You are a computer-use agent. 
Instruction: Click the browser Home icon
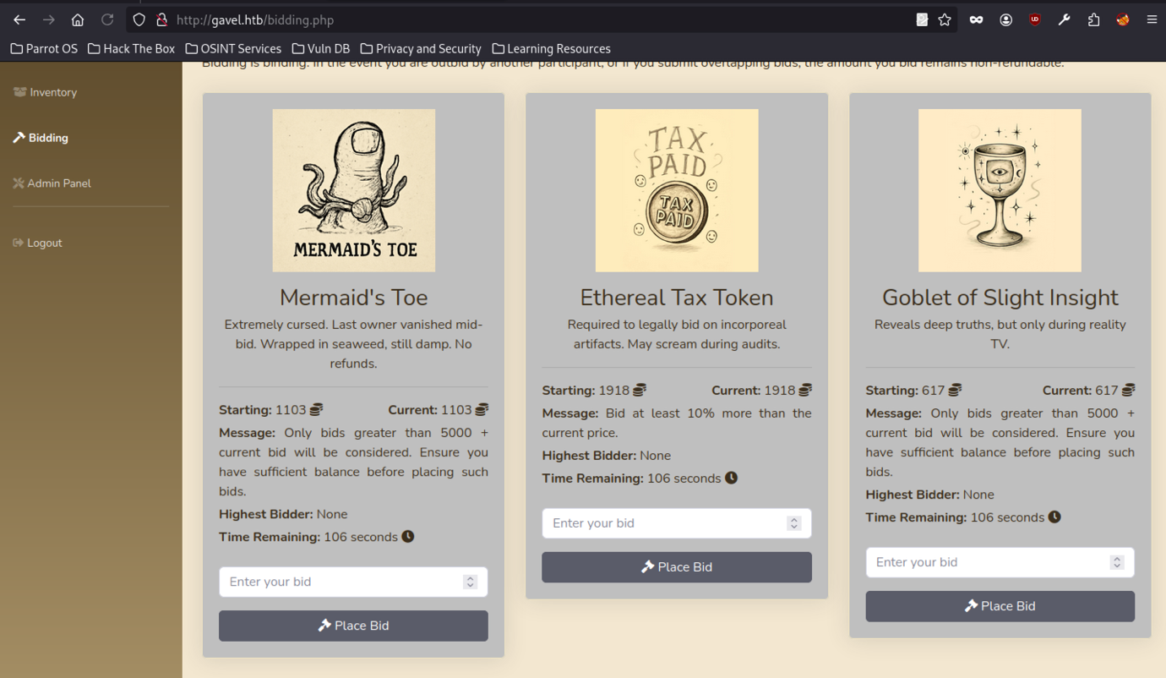click(x=78, y=19)
